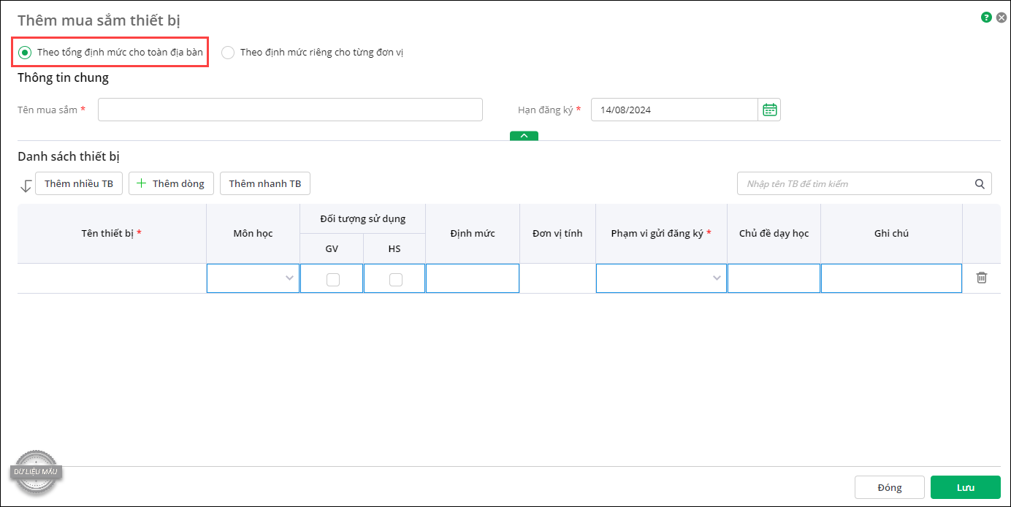Select Theo tổng định mức cho toàn địa bàn

coord(26,53)
